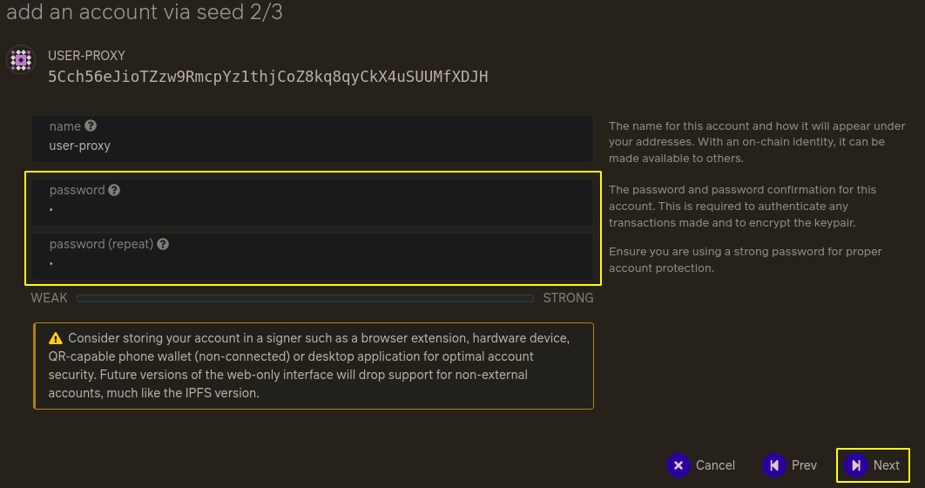Click the 'add an account via seed 2/3' heading
The width and height of the screenshot is (925, 488).
(x=145, y=12)
